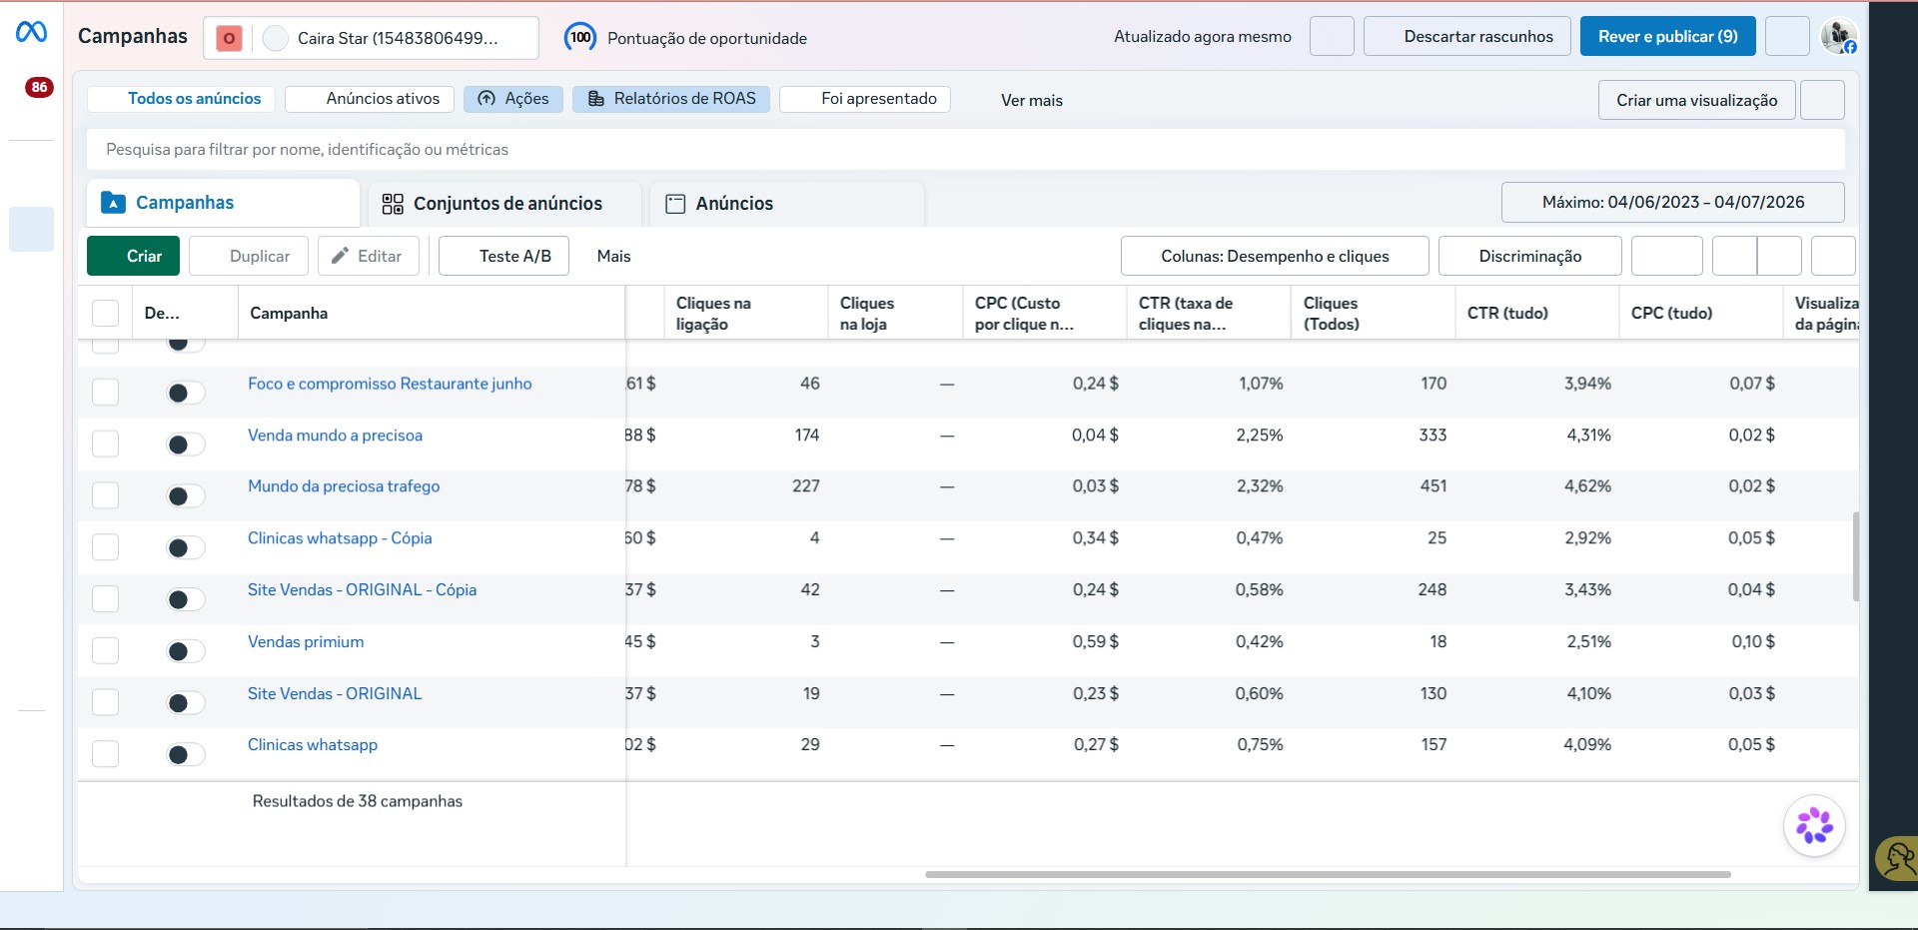Check the select-all campaigns header checkbox
1918x930 pixels.
[x=105, y=313]
